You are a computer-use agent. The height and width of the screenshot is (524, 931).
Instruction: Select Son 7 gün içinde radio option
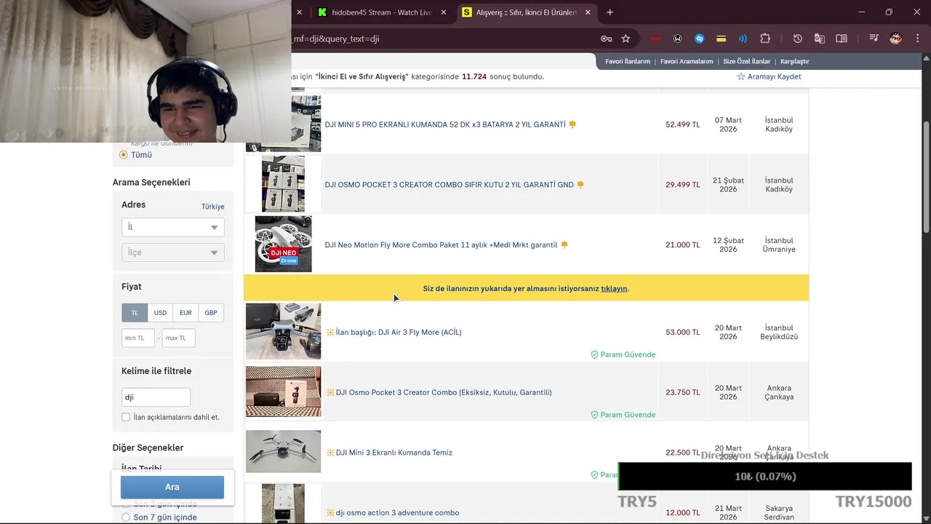point(126,517)
